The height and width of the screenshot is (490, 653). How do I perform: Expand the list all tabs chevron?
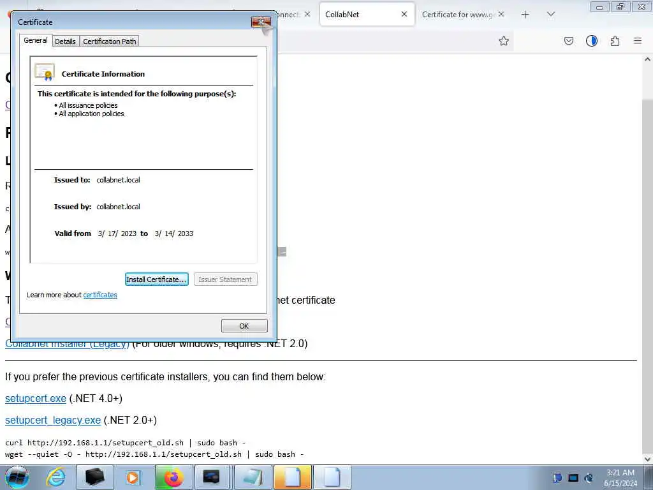click(551, 15)
